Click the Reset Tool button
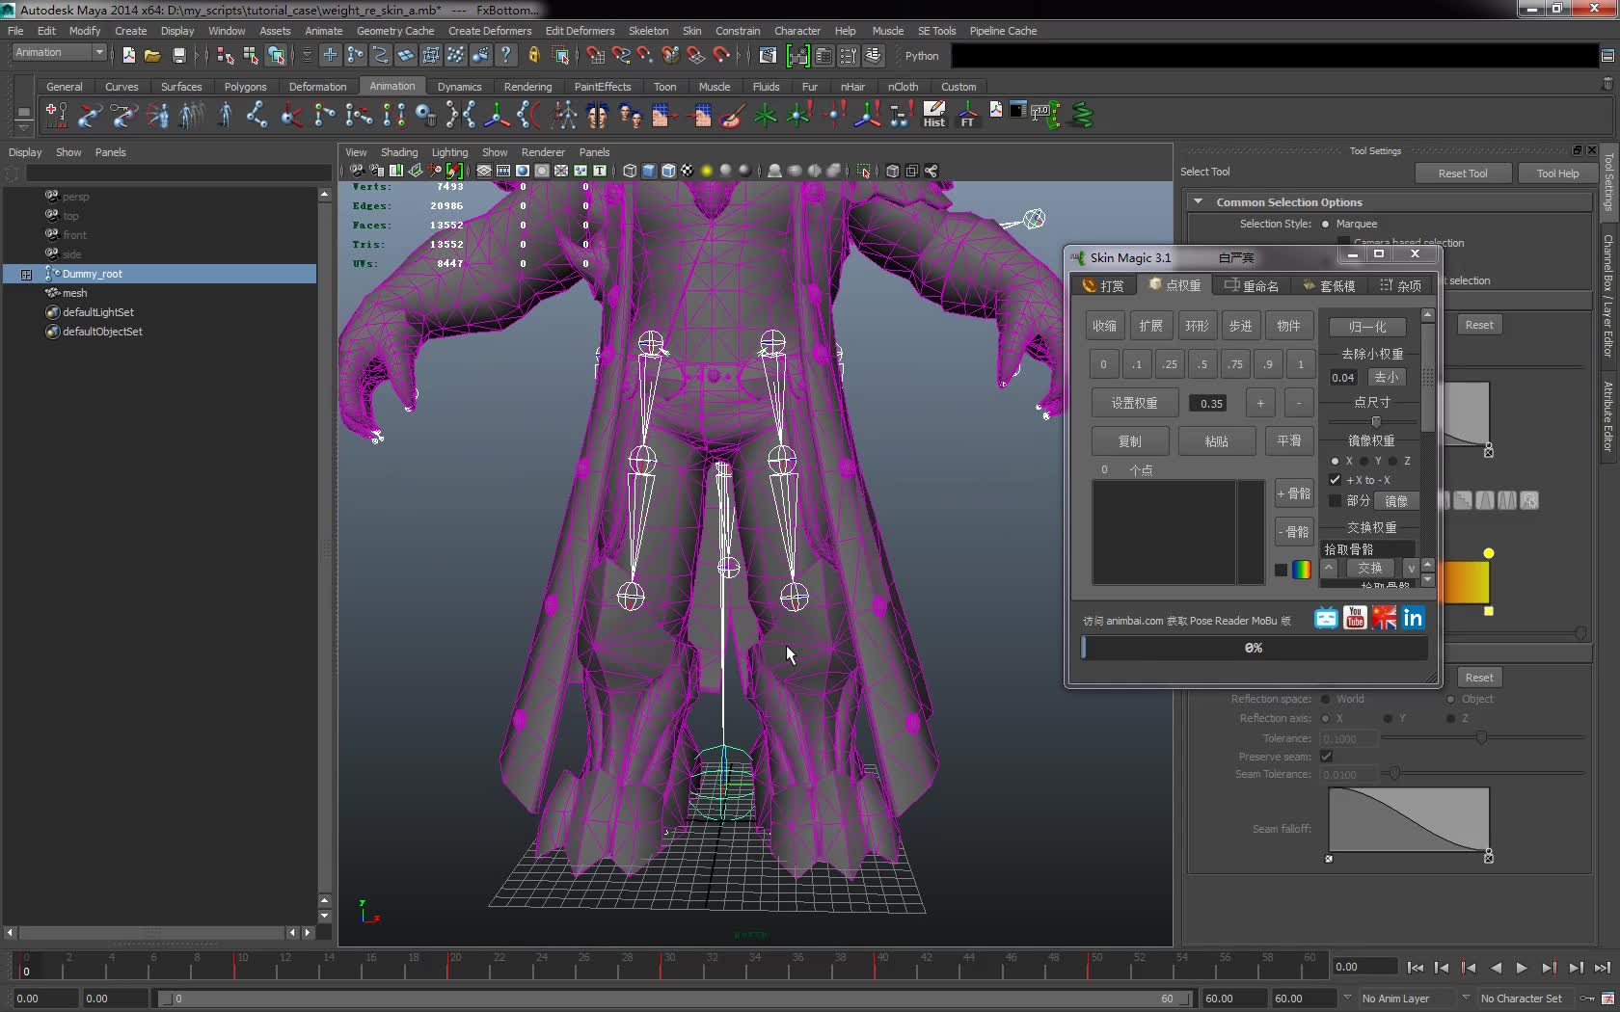The image size is (1620, 1012). point(1462,173)
